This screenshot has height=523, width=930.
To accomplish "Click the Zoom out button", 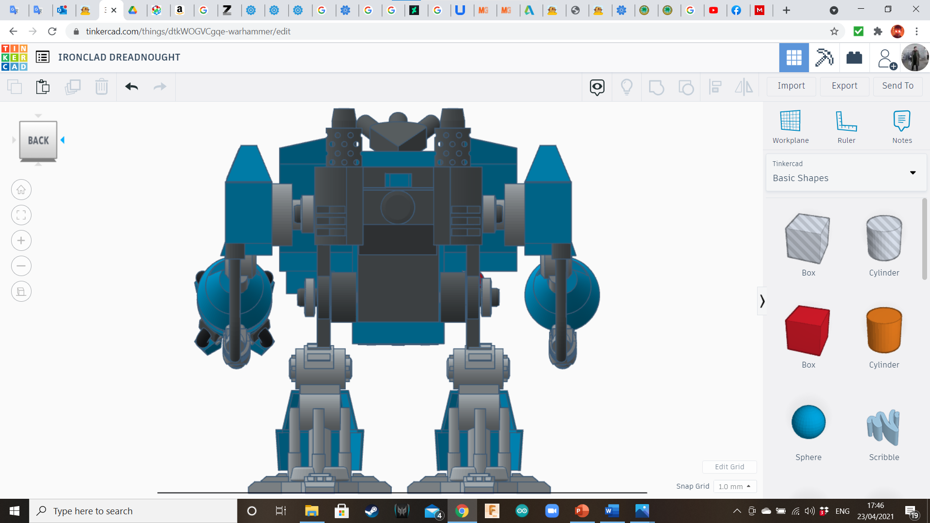I will coord(21,266).
